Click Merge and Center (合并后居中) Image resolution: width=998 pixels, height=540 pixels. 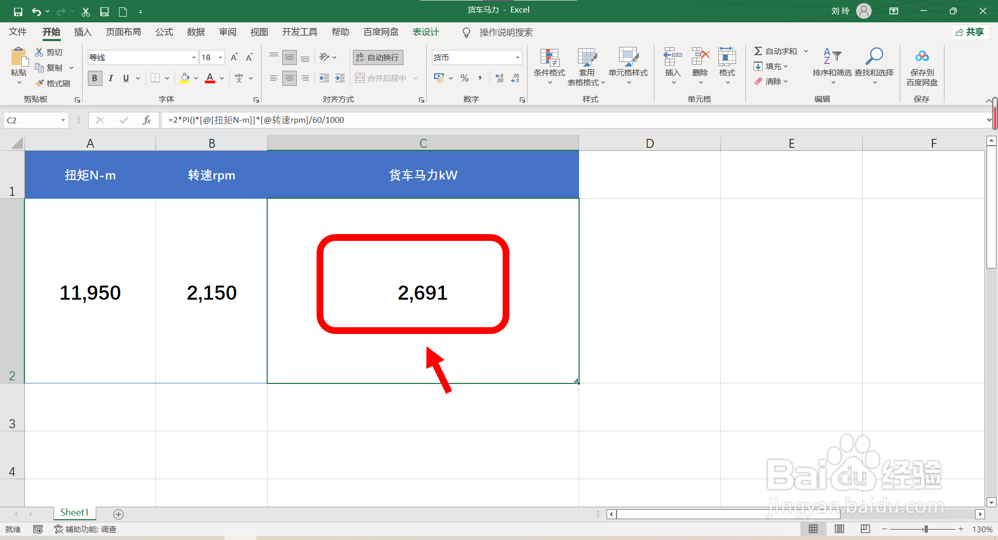click(x=382, y=78)
